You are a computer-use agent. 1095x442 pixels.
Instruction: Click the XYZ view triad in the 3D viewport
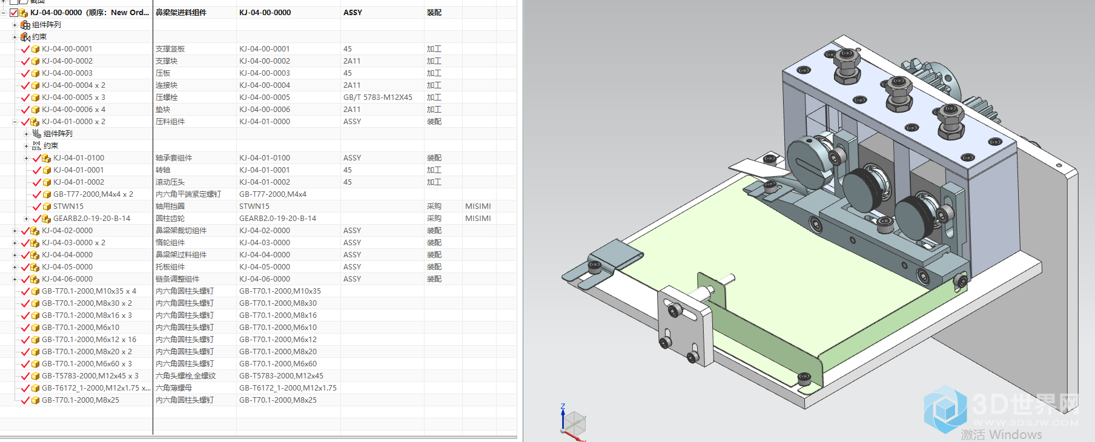pyautogui.click(x=573, y=422)
